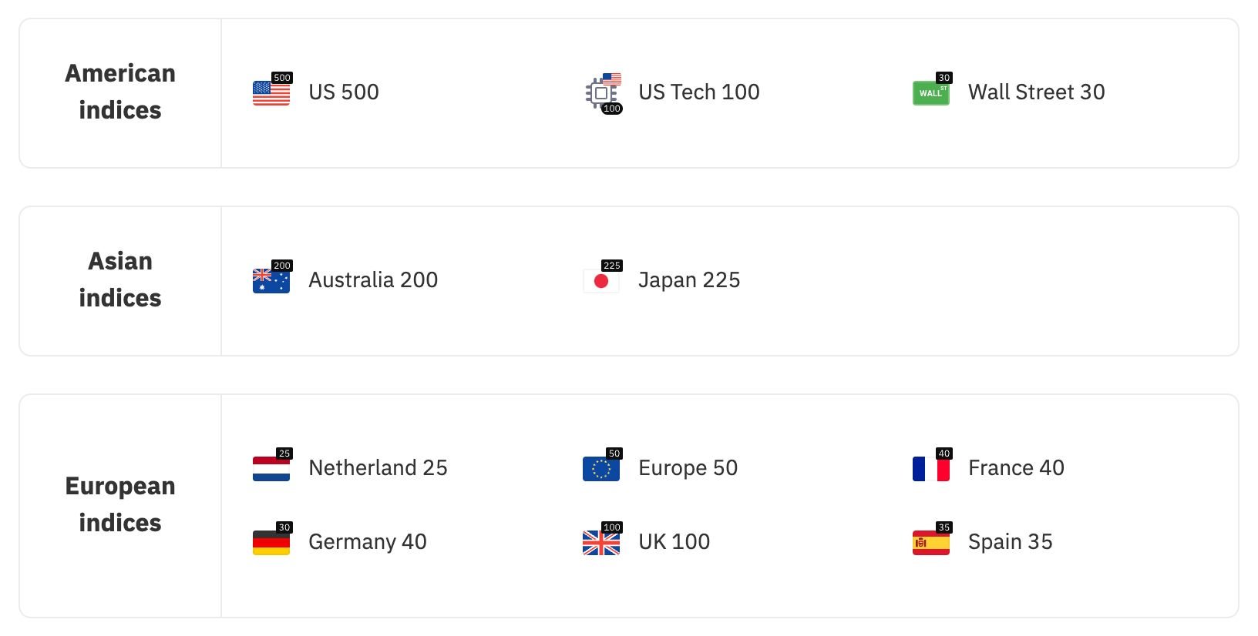Click the Europe 50 EU flag icon

(x=601, y=468)
